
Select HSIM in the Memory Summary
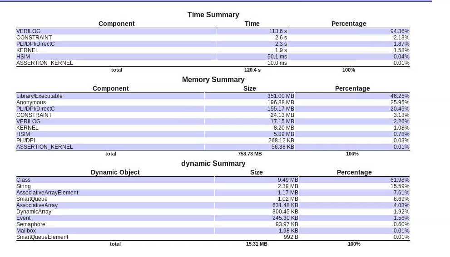click(23, 134)
